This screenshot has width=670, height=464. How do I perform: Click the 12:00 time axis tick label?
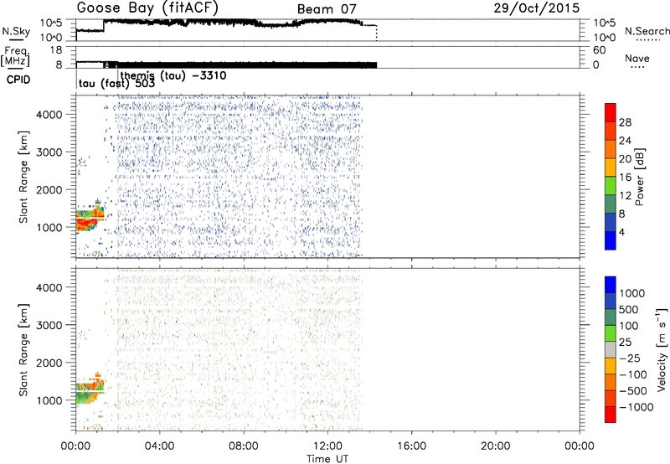[327, 446]
